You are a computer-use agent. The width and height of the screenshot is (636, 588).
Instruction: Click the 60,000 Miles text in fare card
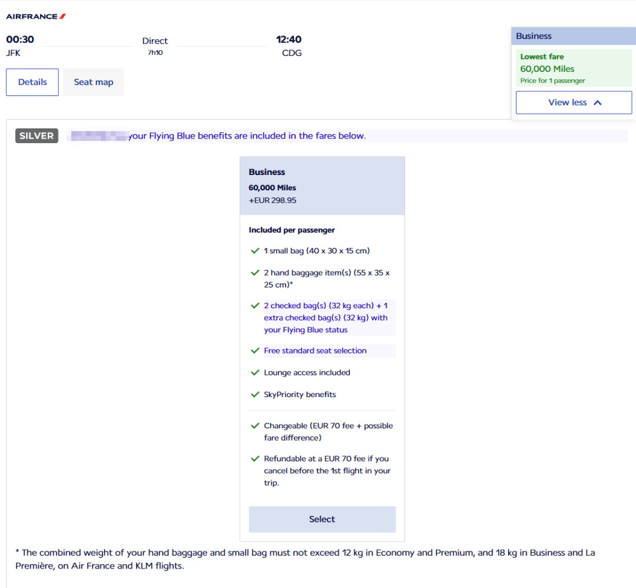click(x=272, y=187)
